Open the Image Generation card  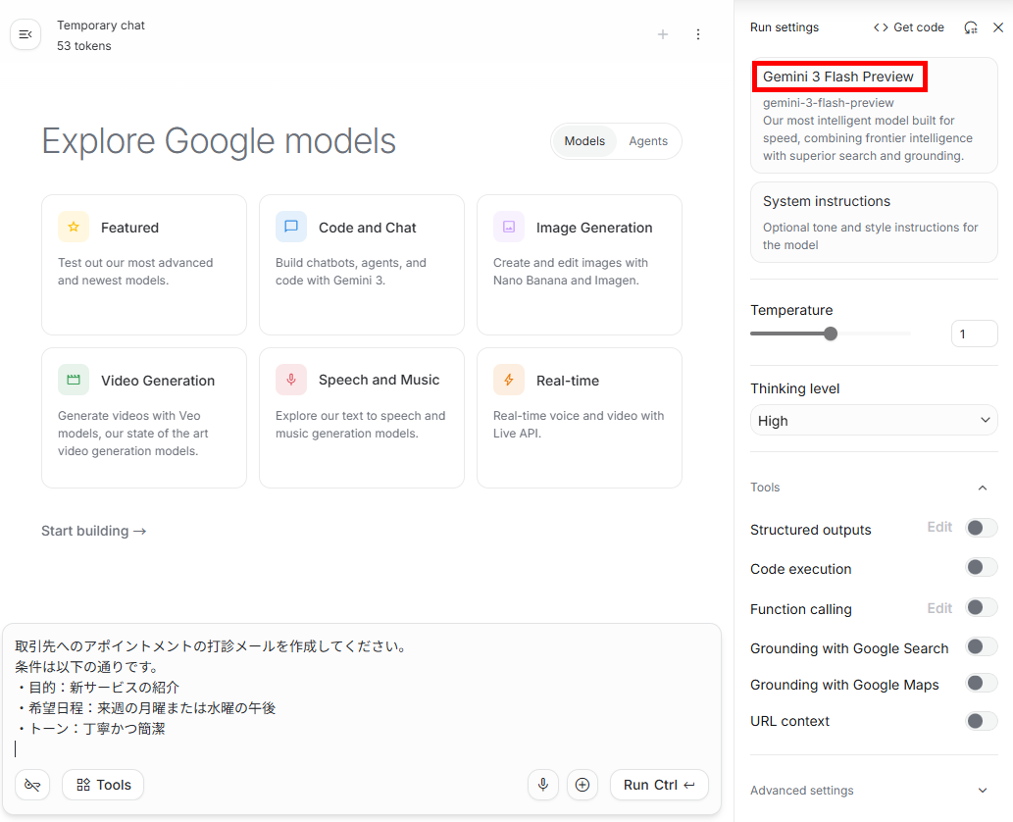[x=580, y=265]
